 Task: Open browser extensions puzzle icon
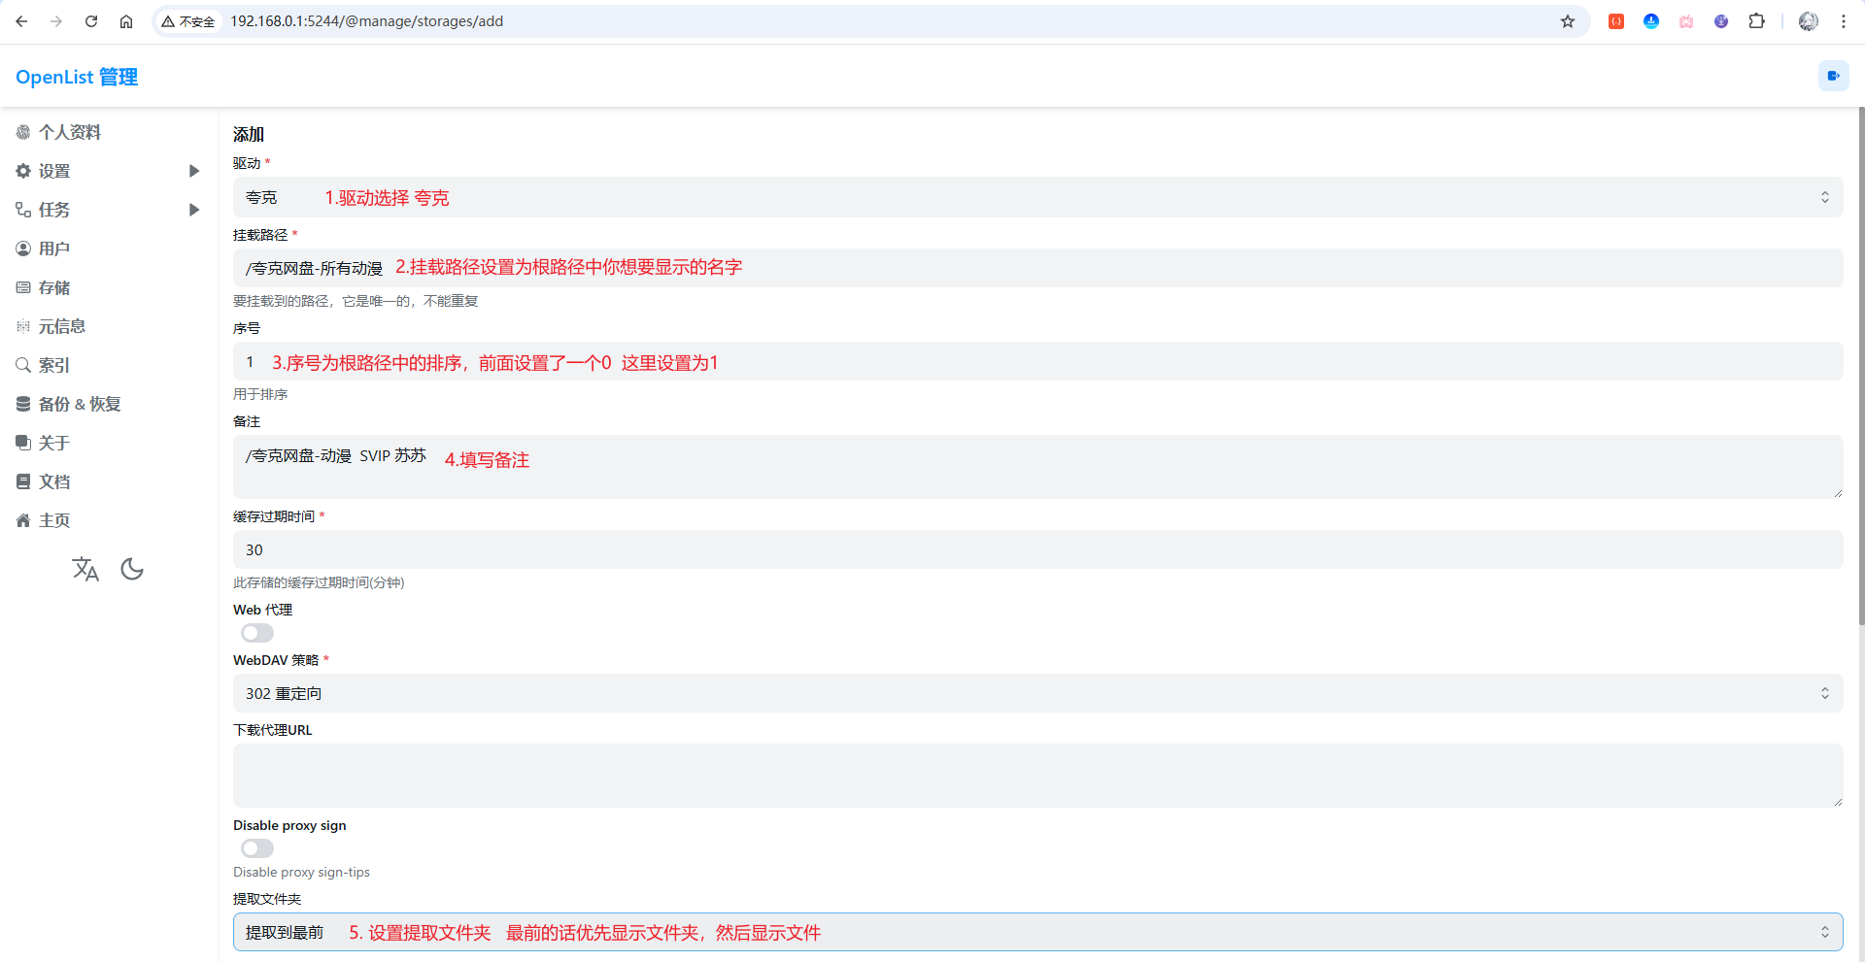[x=1756, y=21]
